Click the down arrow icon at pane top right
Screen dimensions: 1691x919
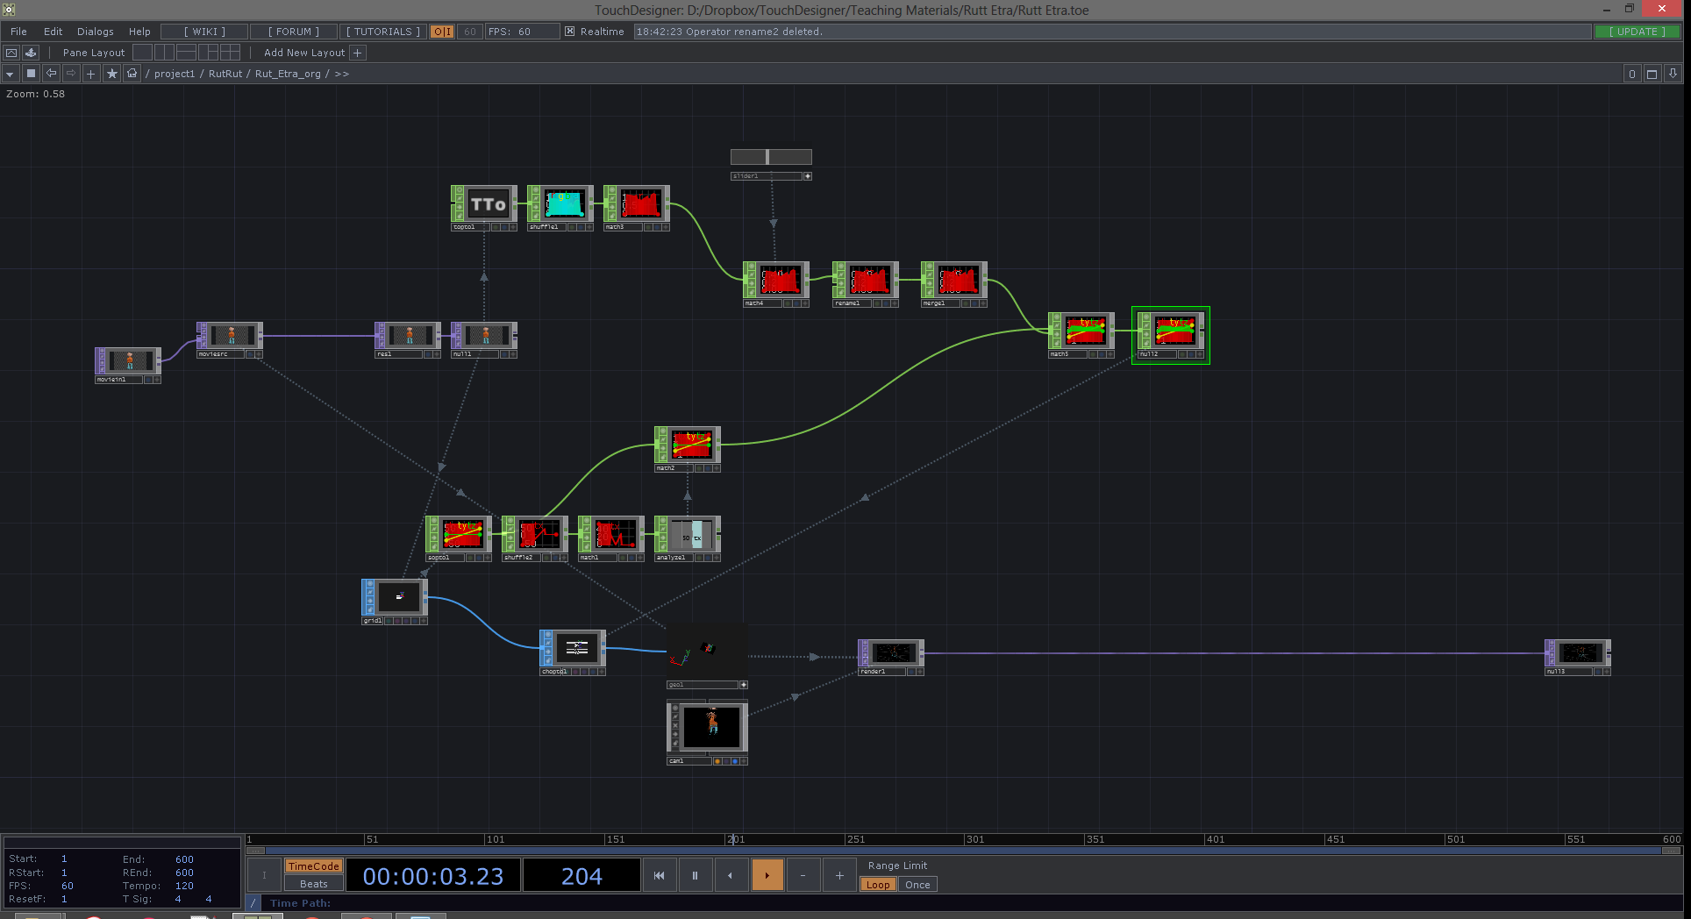point(1673,74)
